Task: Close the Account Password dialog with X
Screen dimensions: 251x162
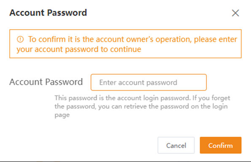Action: (x=235, y=13)
